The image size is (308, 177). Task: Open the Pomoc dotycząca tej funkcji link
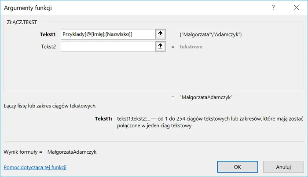[35, 167]
